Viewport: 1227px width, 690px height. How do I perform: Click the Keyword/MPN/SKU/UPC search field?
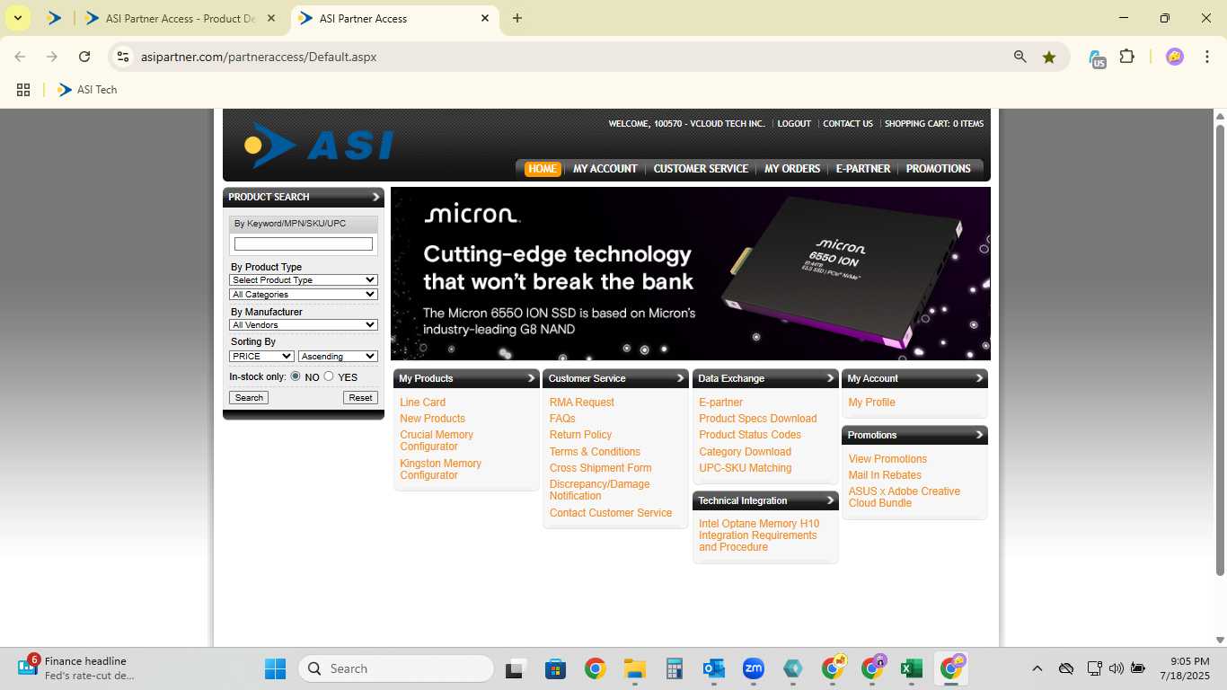click(x=304, y=244)
